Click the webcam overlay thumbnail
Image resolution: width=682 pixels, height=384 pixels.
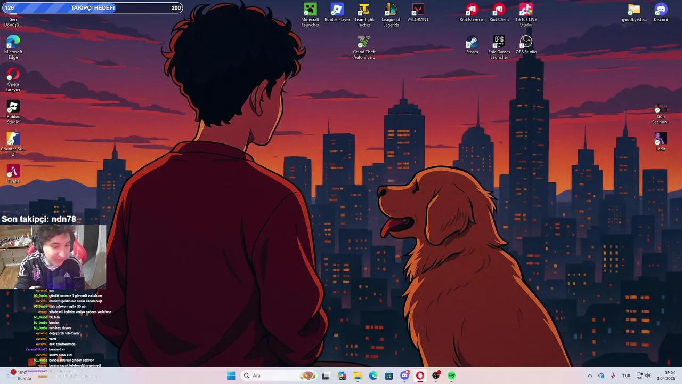click(x=53, y=257)
